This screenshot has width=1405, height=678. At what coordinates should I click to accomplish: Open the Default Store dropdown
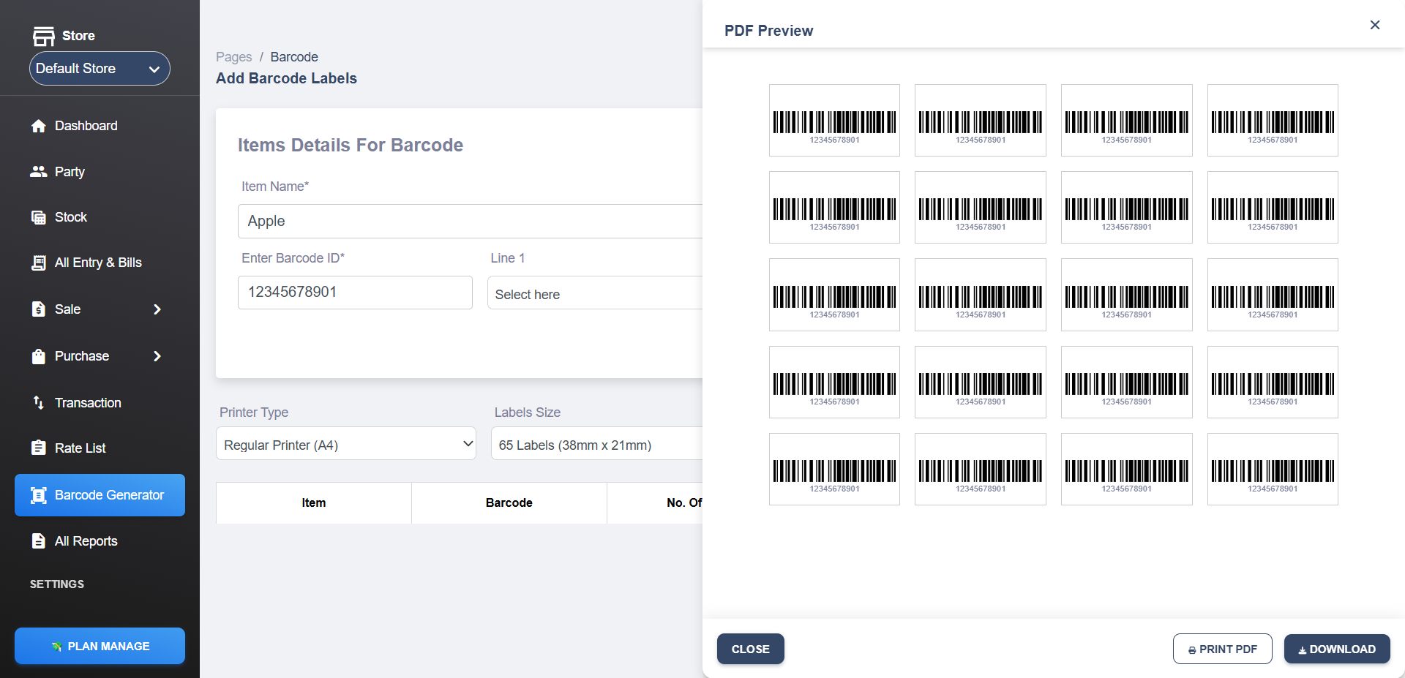(x=100, y=69)
